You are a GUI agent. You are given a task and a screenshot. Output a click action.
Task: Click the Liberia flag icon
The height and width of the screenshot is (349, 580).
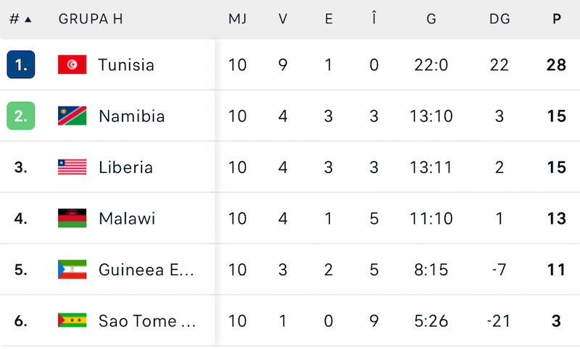(x=72, y=167)
